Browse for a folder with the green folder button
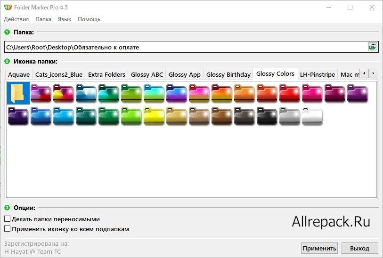383x258 pixels. (x=373, y=47)
